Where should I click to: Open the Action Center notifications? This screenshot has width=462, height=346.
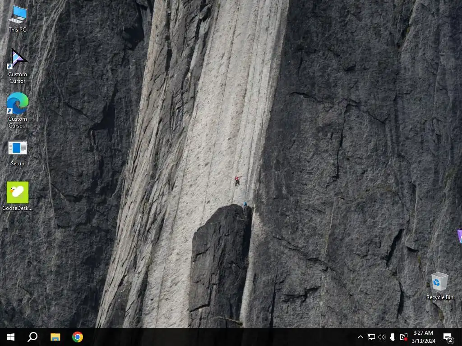tap(448, 338)
